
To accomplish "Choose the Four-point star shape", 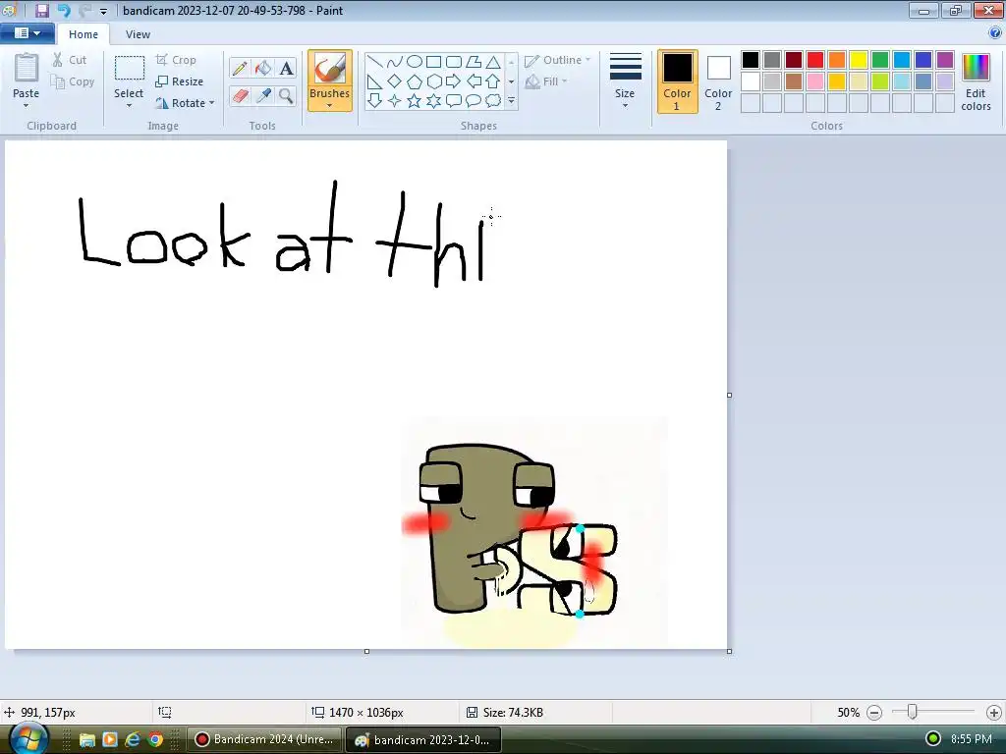I will click(395, 101).
